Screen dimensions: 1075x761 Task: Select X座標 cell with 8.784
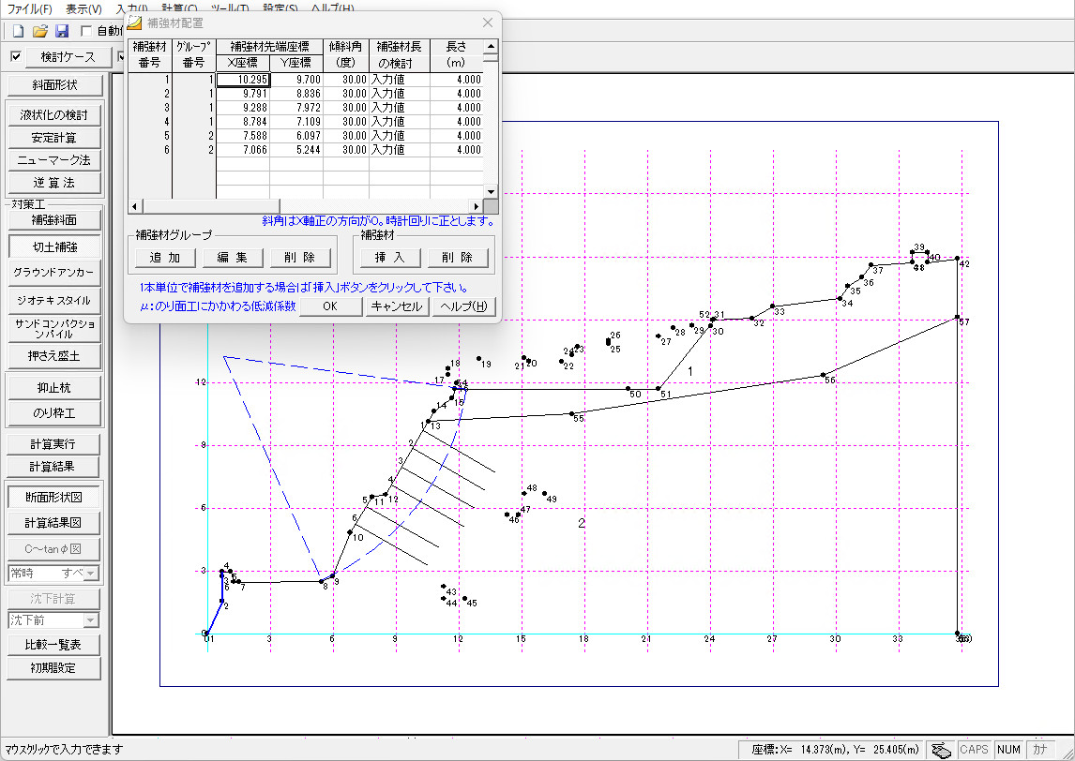243,121
